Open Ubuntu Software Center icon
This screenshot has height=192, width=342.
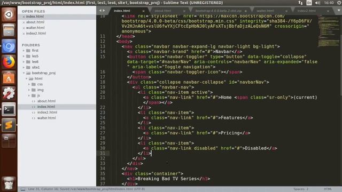pos(9,78)
